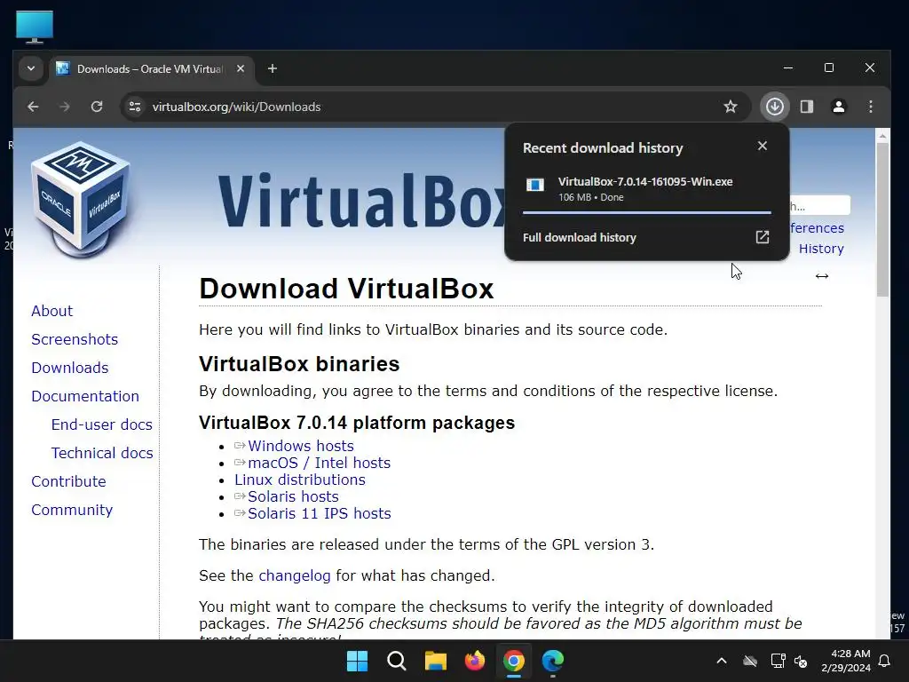
Task: Open the Documentation sidebar link
Action: point(85,396)
